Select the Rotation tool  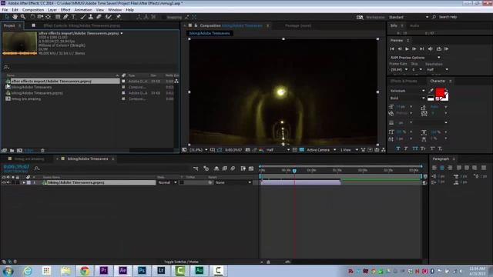(32, 17)
